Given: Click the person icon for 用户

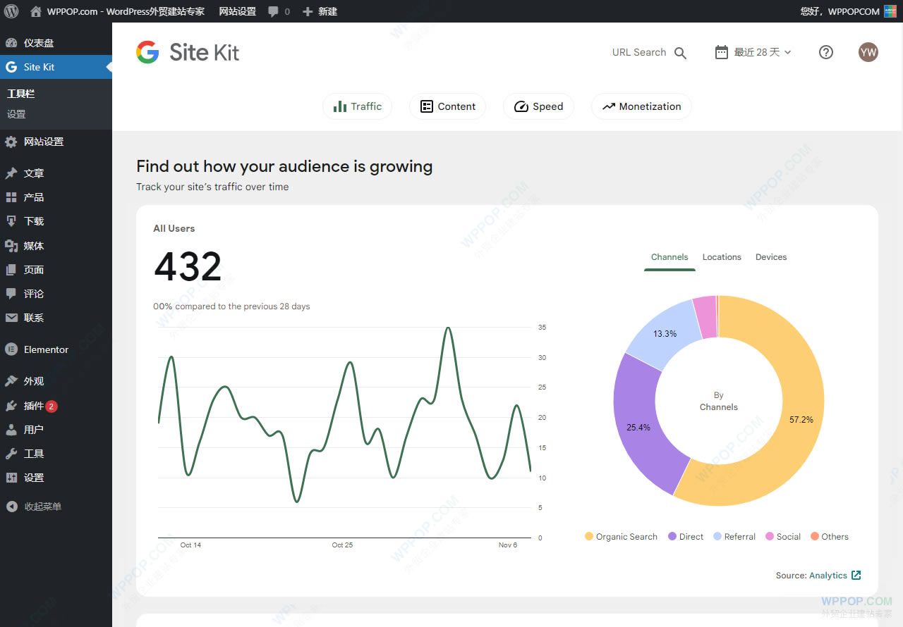Looking at the screenshot, I should (11, 430).
